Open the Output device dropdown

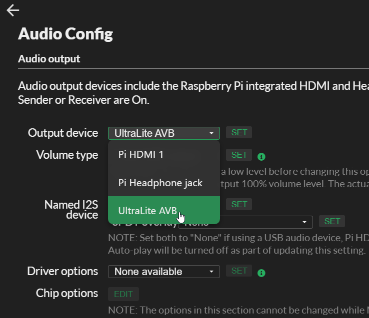(163, 133)
